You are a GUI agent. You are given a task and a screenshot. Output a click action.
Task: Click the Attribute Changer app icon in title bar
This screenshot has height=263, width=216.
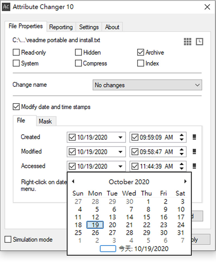6,7
